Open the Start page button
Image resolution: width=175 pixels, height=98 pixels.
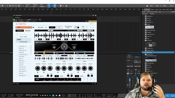[151, 6]
